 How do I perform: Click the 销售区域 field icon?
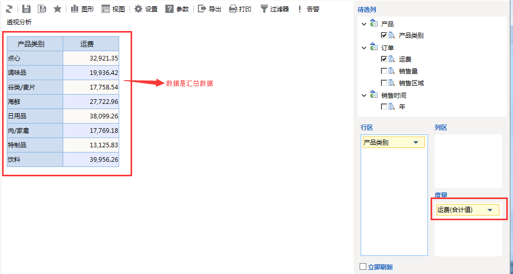pos(392,83)
